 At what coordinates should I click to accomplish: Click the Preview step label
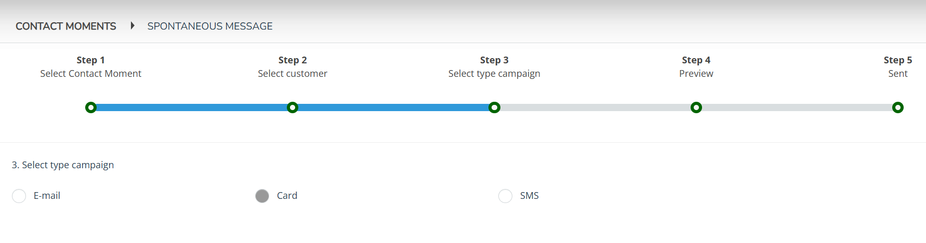(696, 74)
